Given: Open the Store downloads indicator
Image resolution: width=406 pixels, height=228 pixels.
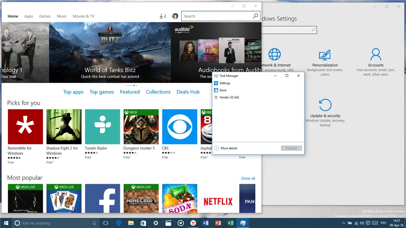Looking at the screenshot, I should [163, 16].
